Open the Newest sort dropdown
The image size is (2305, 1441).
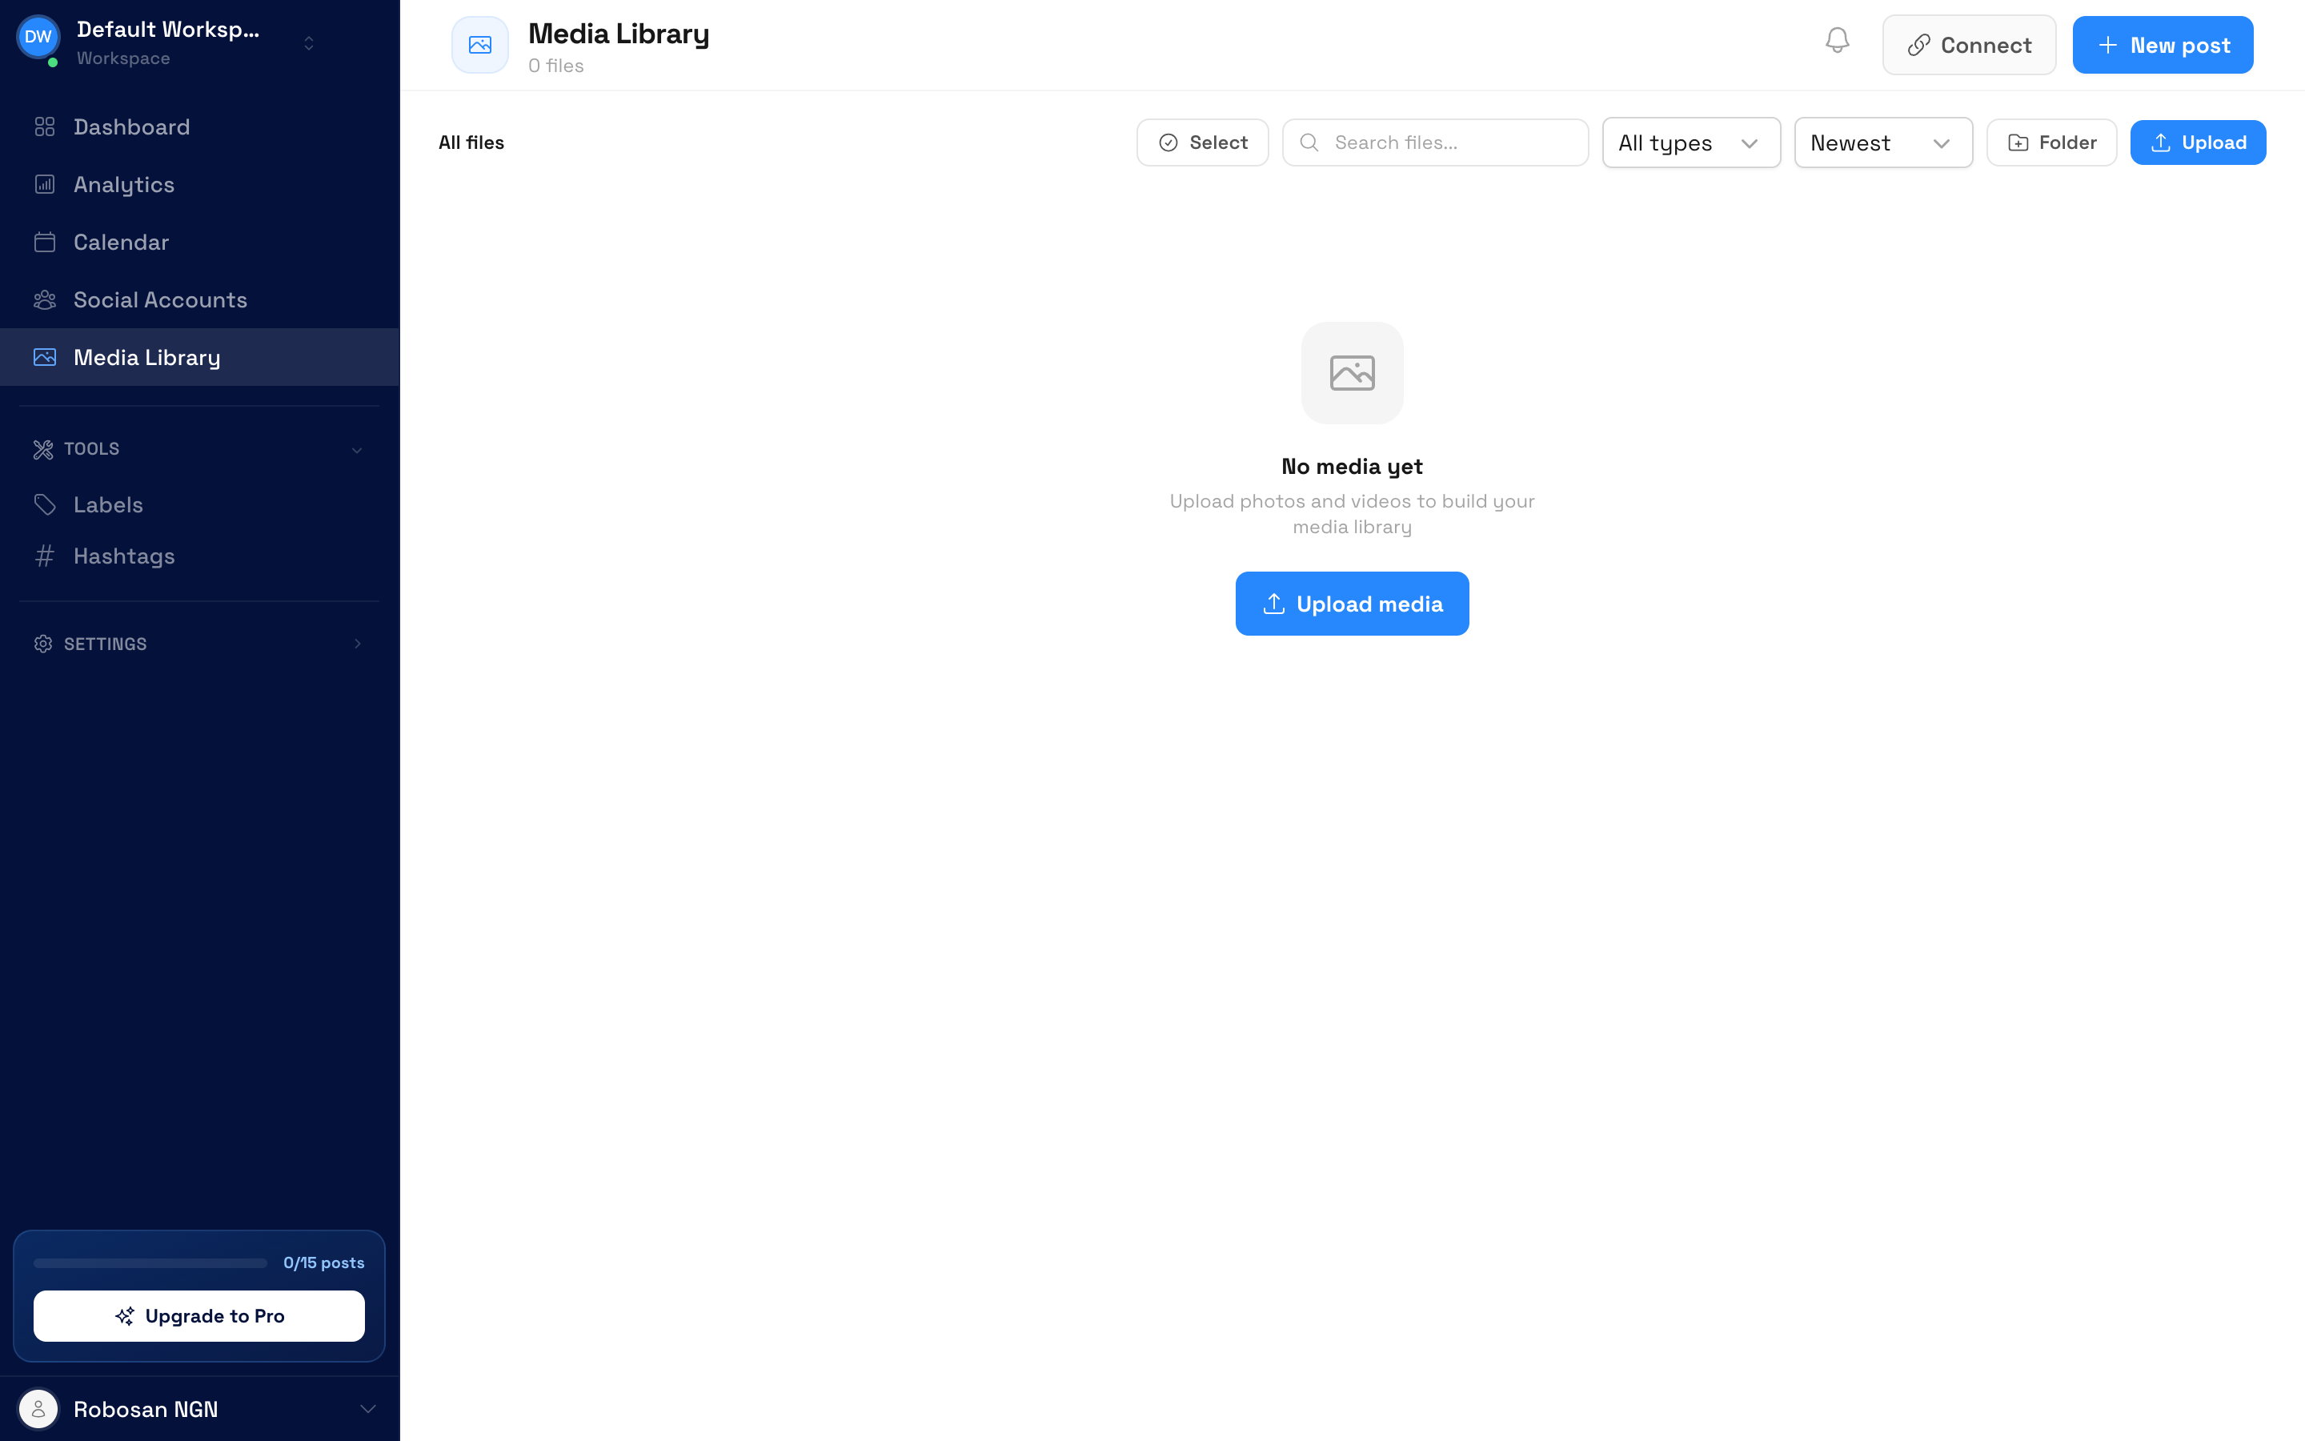(x=1882, y=143)
